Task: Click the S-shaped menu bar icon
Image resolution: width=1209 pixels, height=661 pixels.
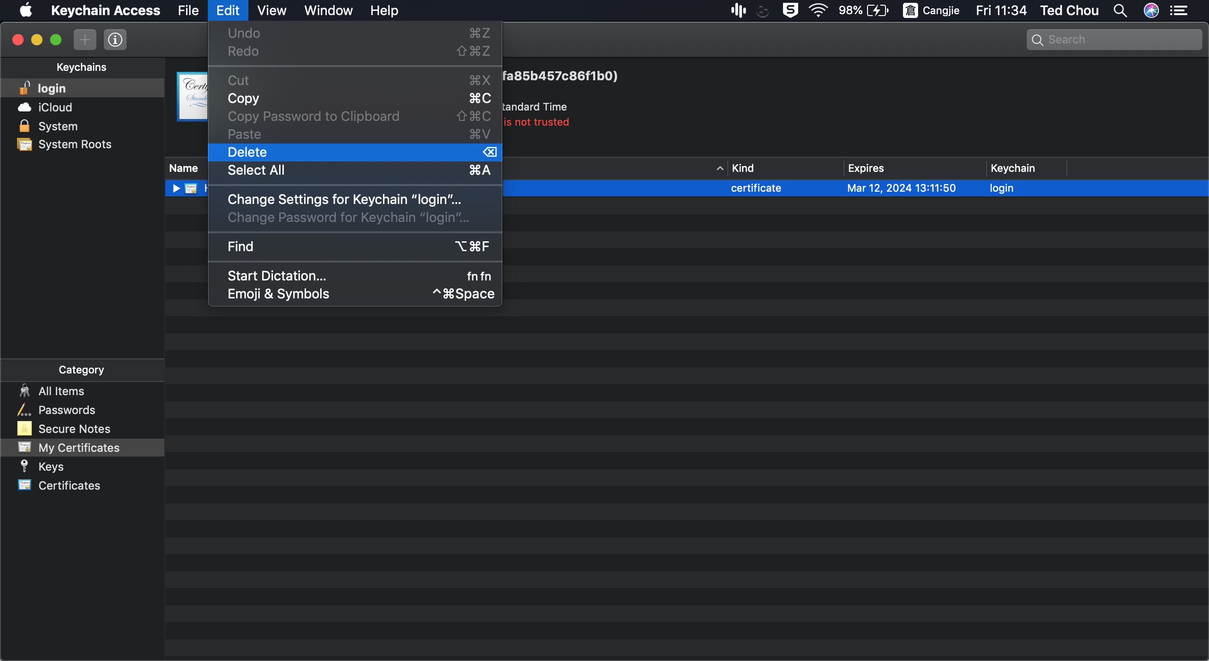Action: pos(790,10)
